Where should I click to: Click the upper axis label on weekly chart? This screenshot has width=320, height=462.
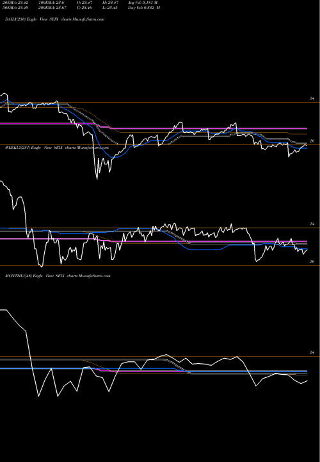click(x=312, y=224)
